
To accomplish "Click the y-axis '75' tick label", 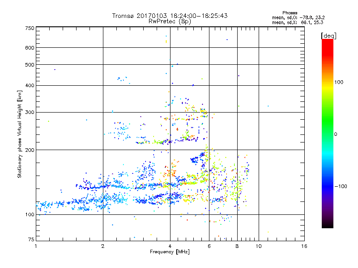I will click(x=31, y=239).
